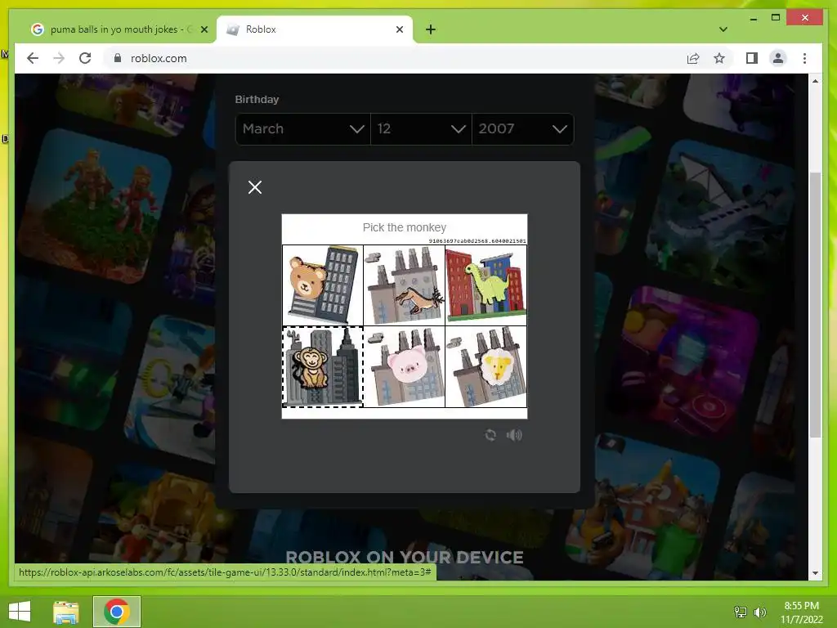This screenshot has width=837, height=628.
Task: Click the Chrome taskbar icon
Action: (x=117, y=612)
